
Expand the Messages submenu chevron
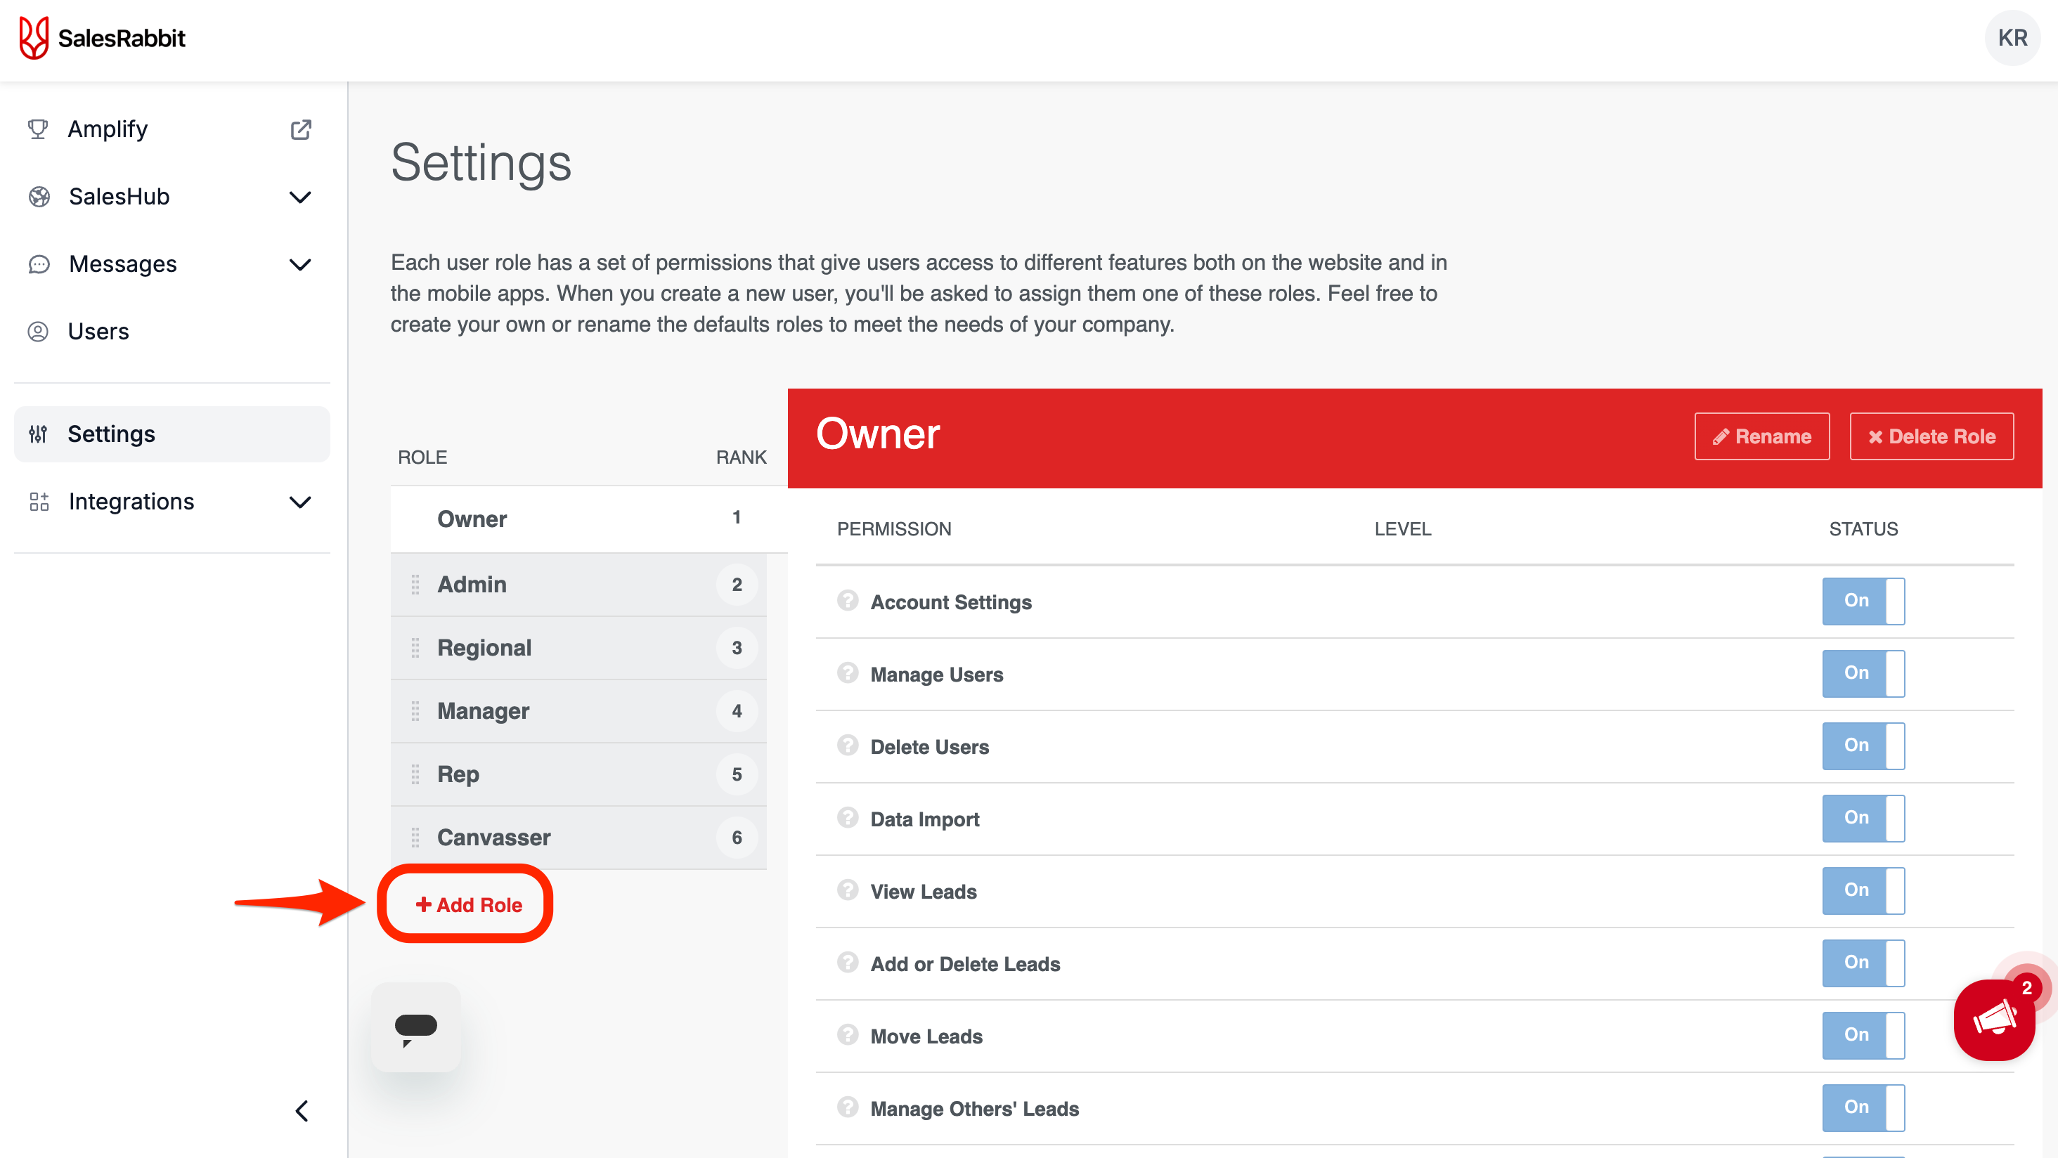pos(299,264)
